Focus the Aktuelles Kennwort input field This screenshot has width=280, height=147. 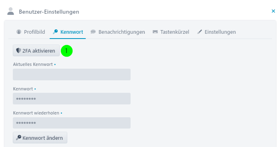click(x=72, y=74)
